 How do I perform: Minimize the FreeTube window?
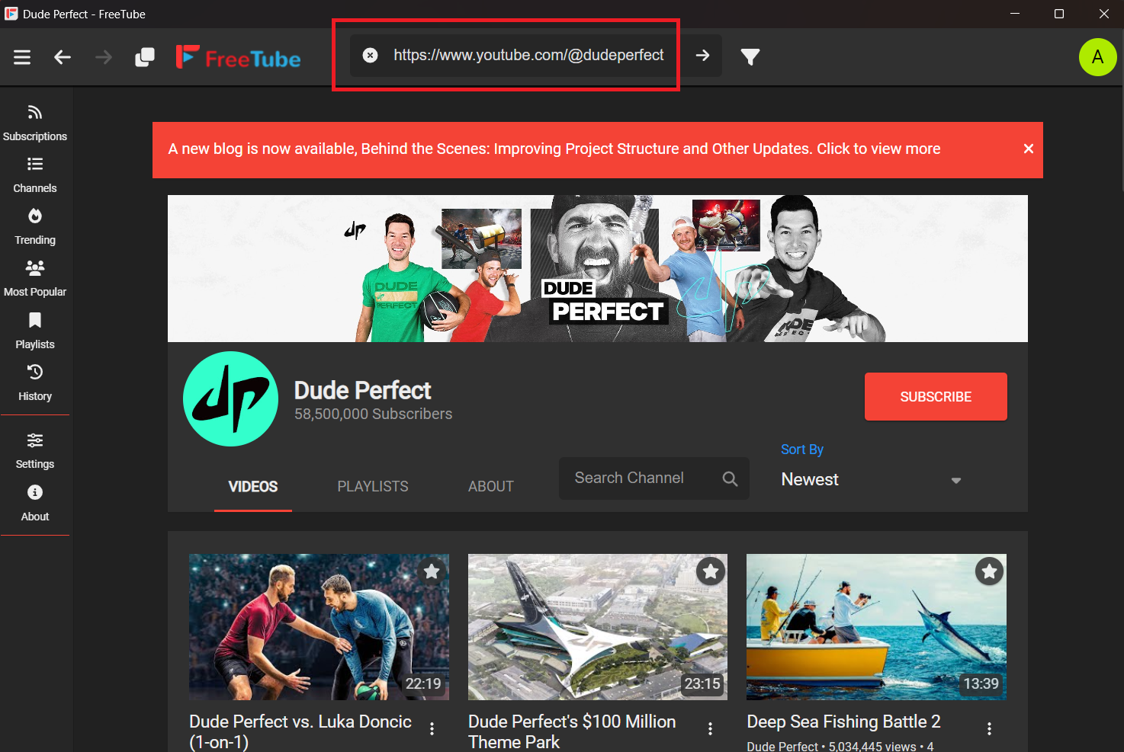[x=1015, y=14]
